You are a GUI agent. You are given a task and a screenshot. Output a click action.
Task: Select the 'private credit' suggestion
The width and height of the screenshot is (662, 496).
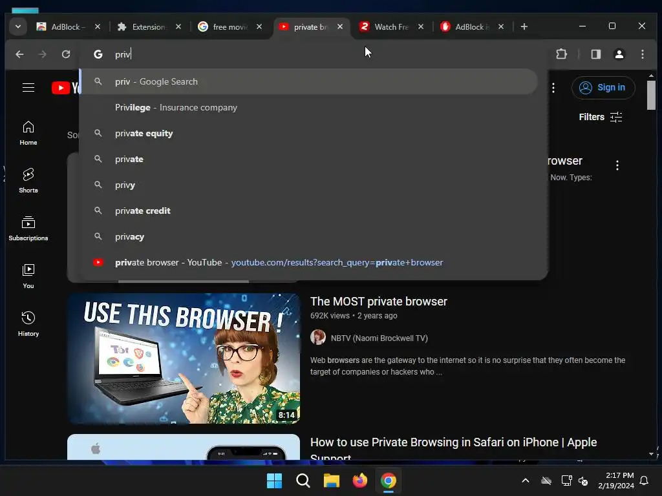point(309,211)
